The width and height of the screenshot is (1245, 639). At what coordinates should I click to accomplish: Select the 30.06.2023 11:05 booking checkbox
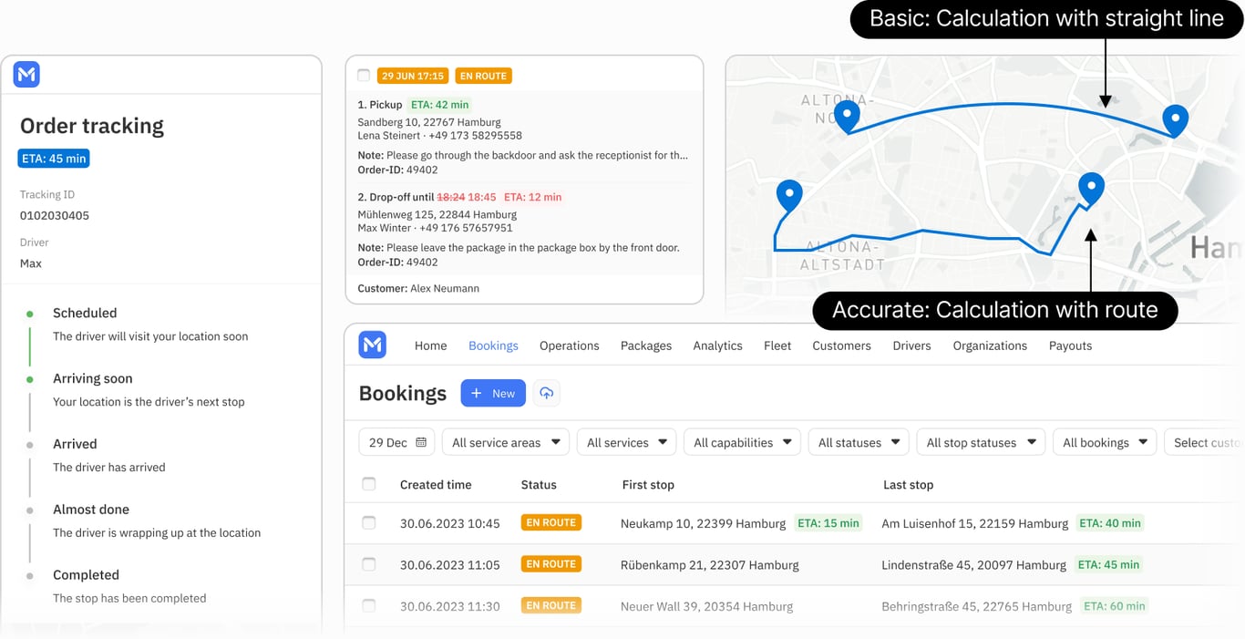369,564
